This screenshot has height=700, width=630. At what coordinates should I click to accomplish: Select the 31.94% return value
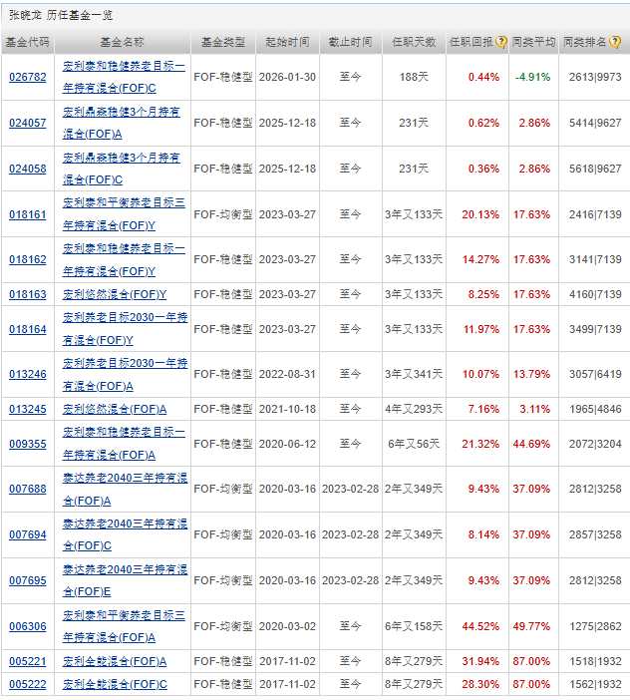(x=480, y=661)
